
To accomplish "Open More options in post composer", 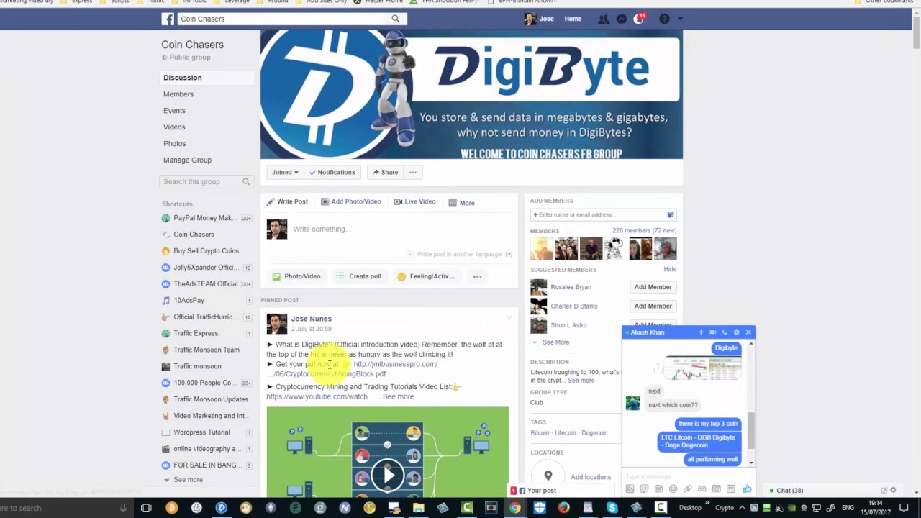I will [x=461, y=203].
